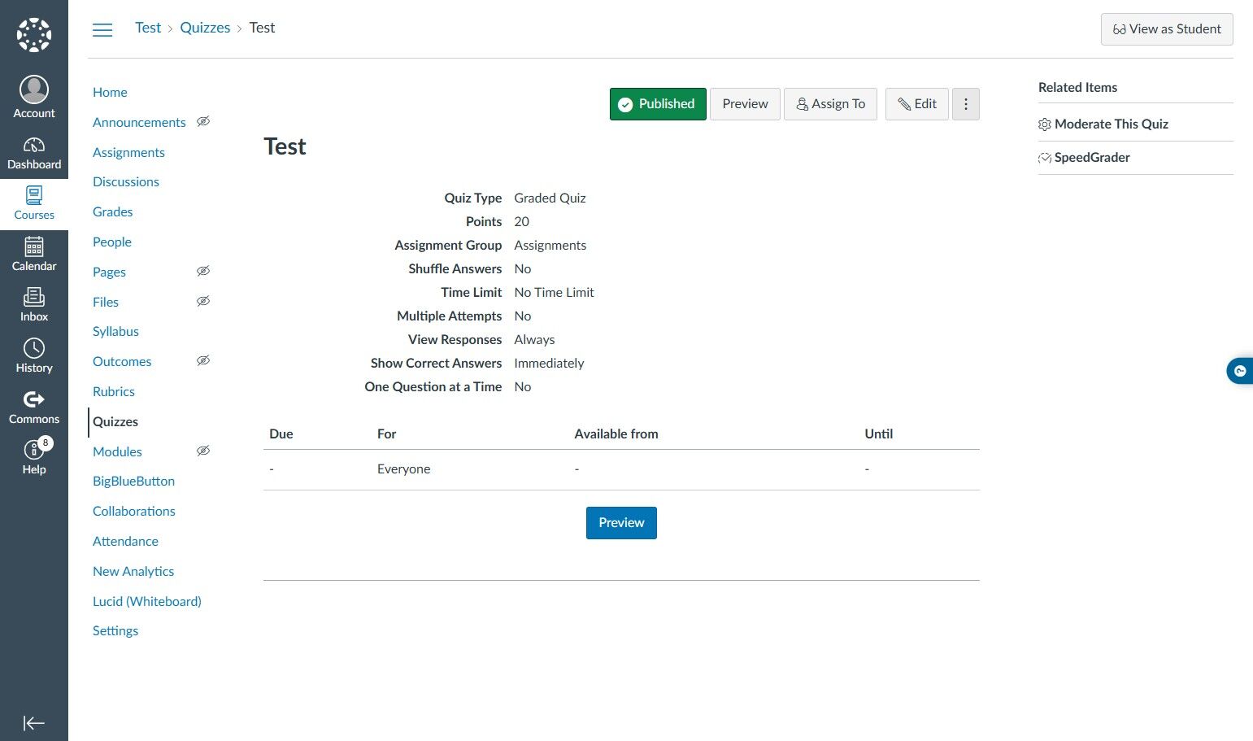The image size is (1253, 741).
Task: Open Assignments in course navigation
Action: pyautogui.click(x=128, y=152)
